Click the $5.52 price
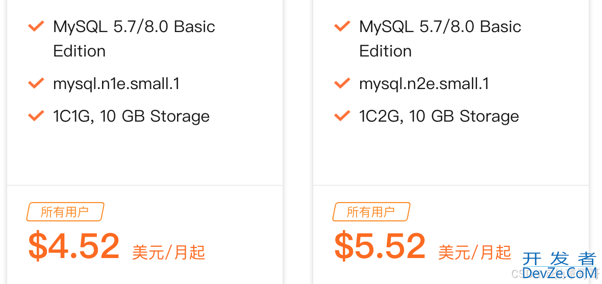The height and width of the screenshot is (284, 602). pos(380,246)
